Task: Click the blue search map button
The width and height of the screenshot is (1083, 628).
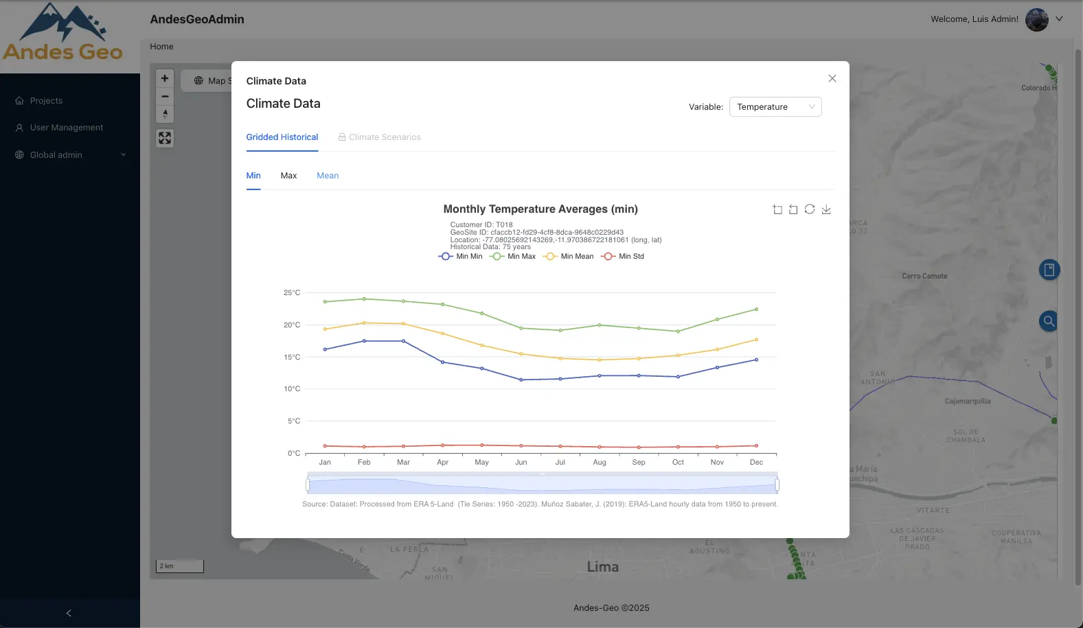Action: click(1049, 321)
